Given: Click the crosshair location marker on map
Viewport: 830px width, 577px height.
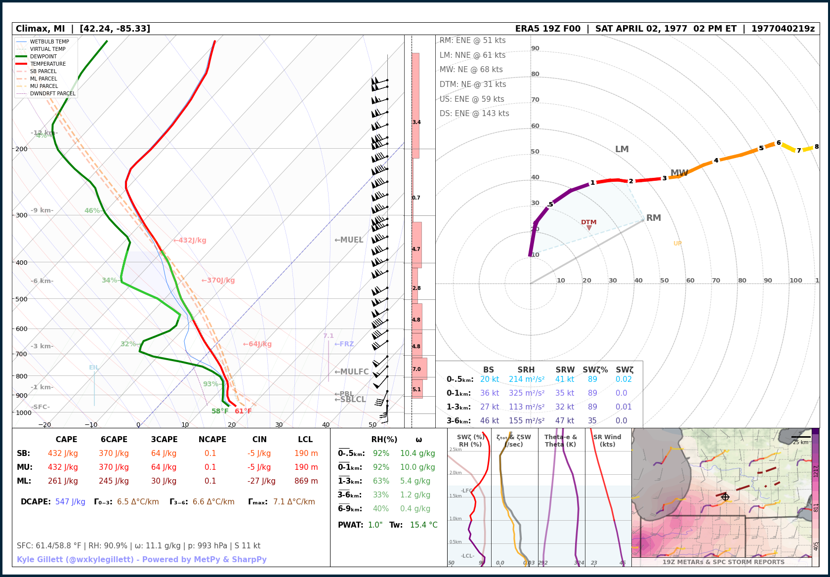Looking at the screenshot, I should pos(725,497).
